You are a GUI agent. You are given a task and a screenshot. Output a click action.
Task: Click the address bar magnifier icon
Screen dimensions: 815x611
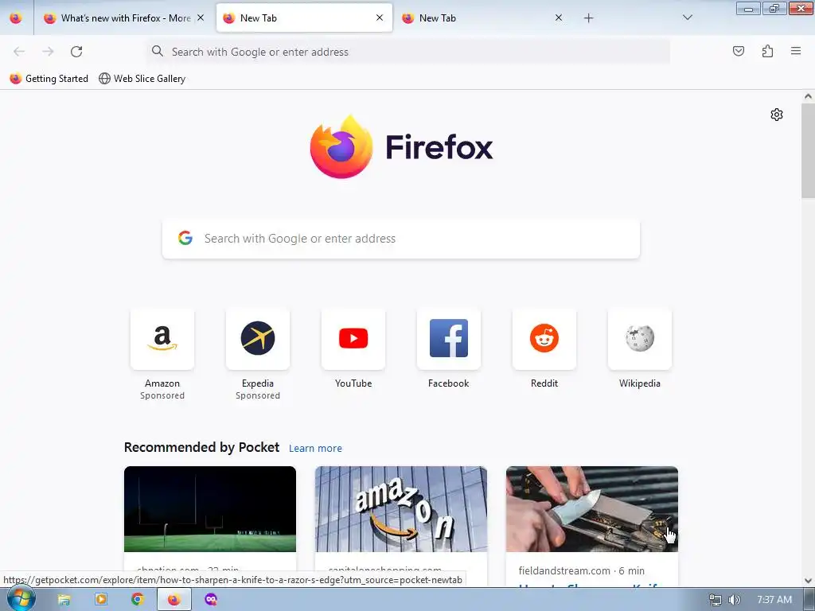pos(158,51)
